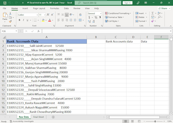Expand the formula bar chevron
This screenshot has width=173, height=123.
coord(171,31)
